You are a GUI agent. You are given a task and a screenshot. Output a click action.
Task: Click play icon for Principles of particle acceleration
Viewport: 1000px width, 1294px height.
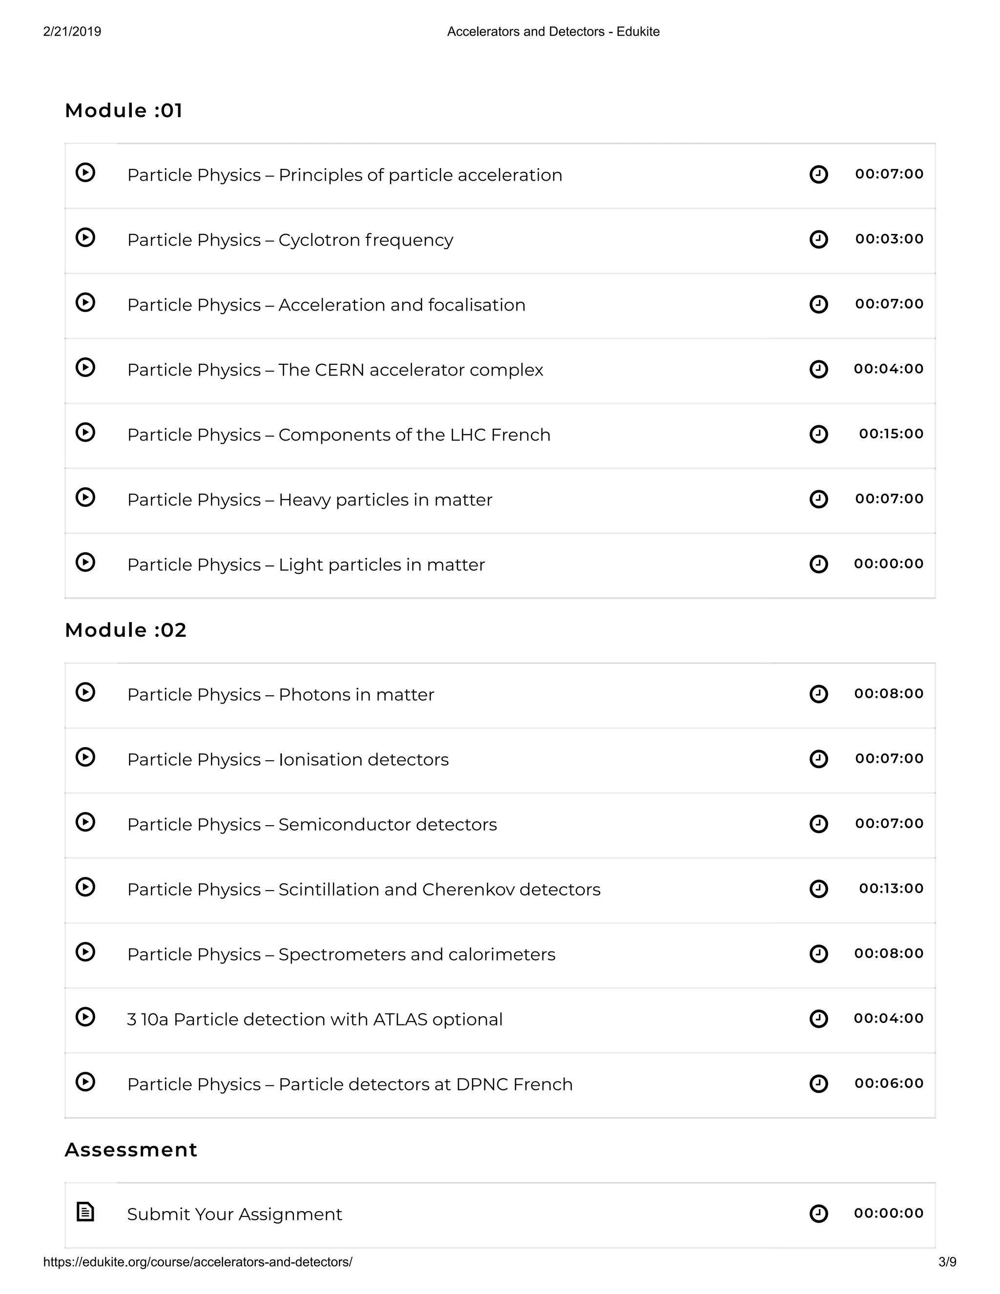click(85, 172)
